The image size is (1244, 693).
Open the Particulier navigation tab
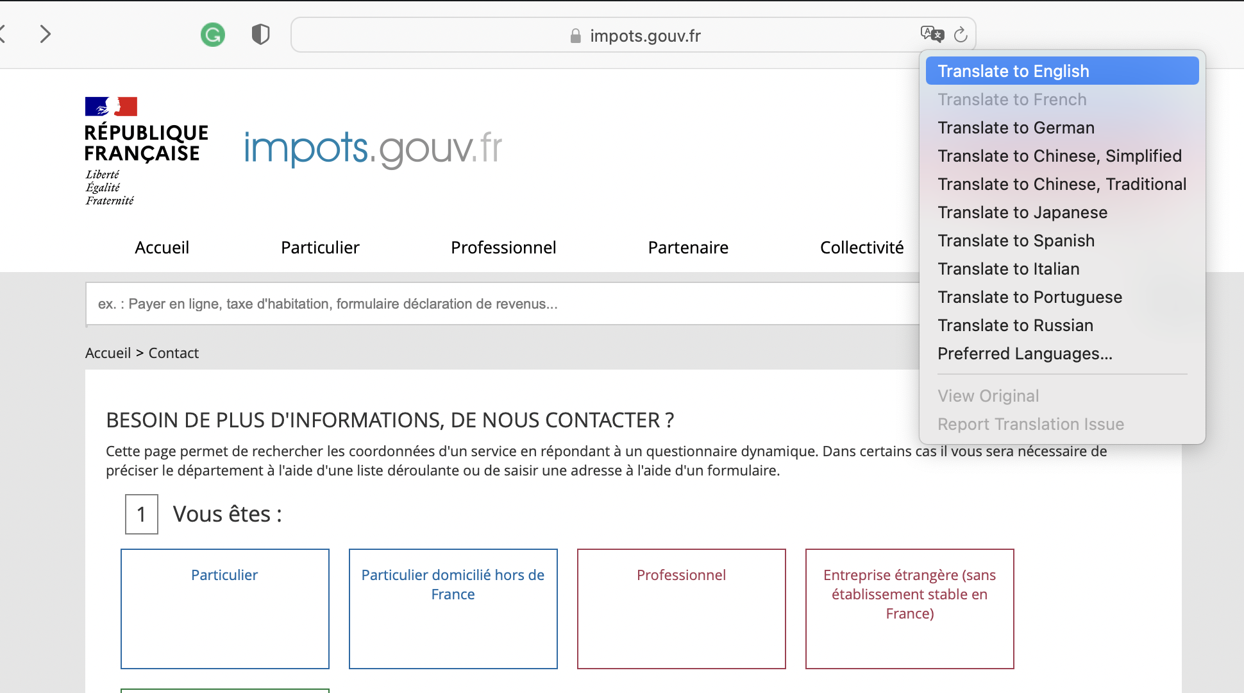[320, 248]
